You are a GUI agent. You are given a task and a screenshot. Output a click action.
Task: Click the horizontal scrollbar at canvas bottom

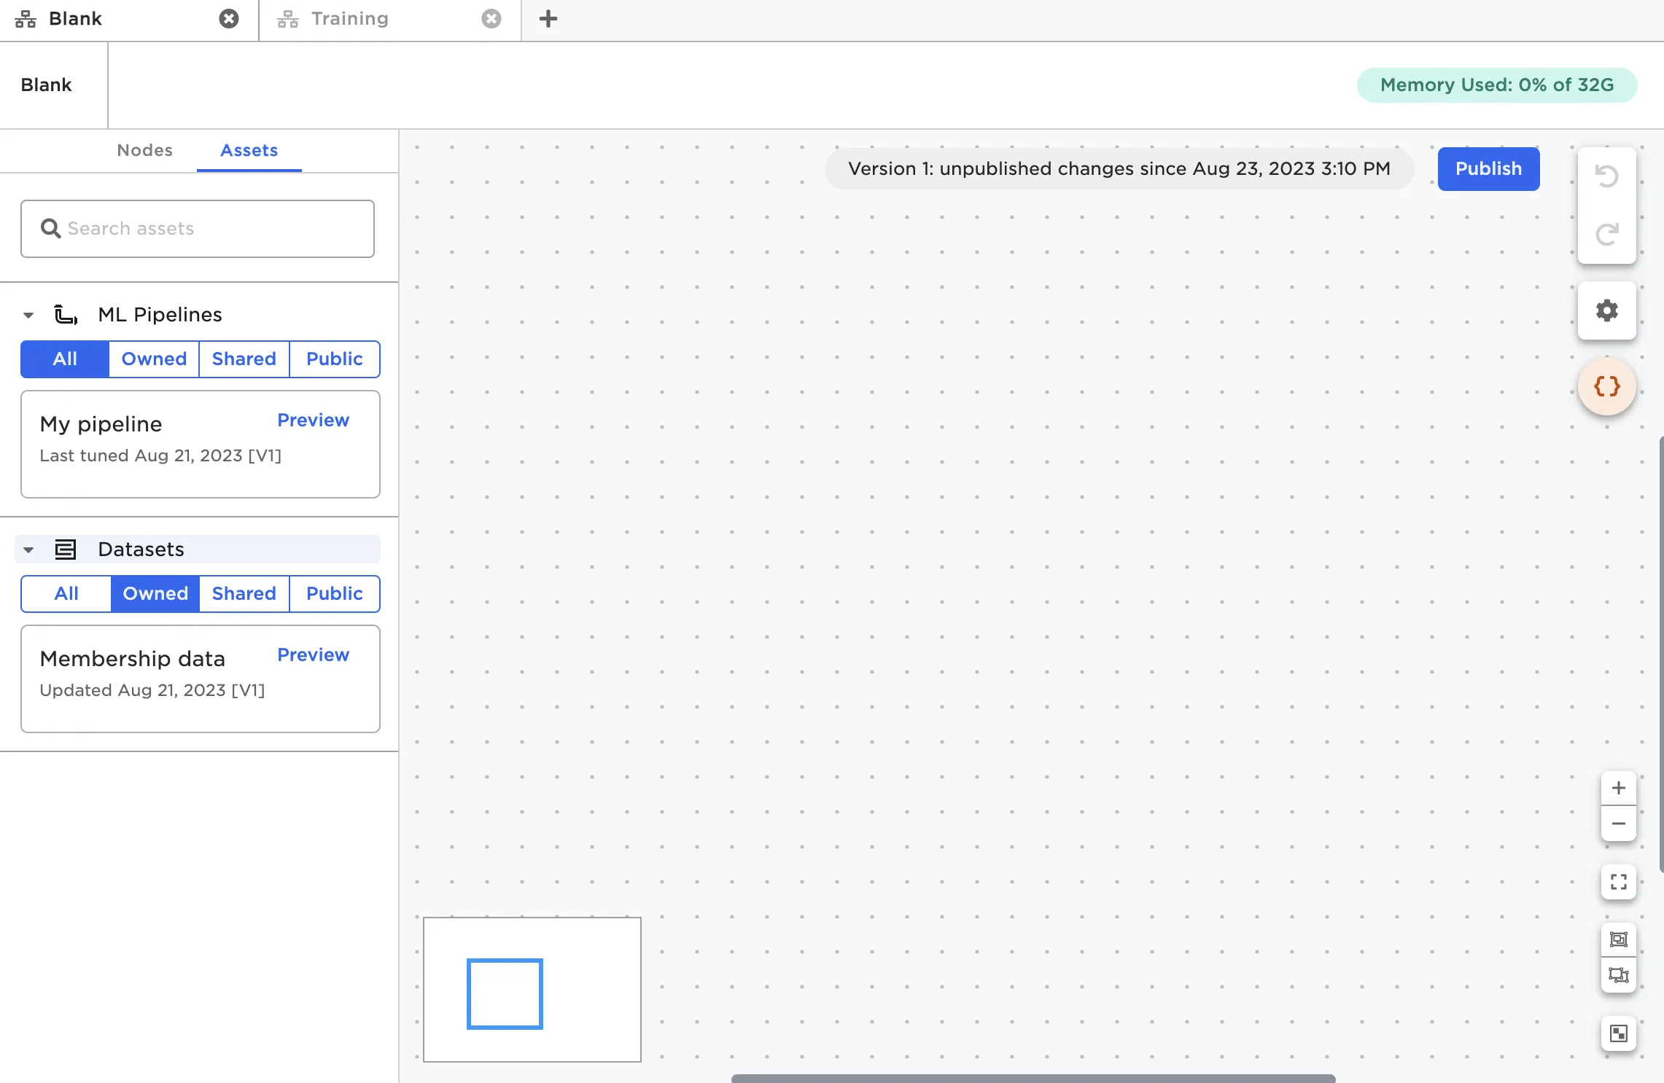[1033, 1078]
